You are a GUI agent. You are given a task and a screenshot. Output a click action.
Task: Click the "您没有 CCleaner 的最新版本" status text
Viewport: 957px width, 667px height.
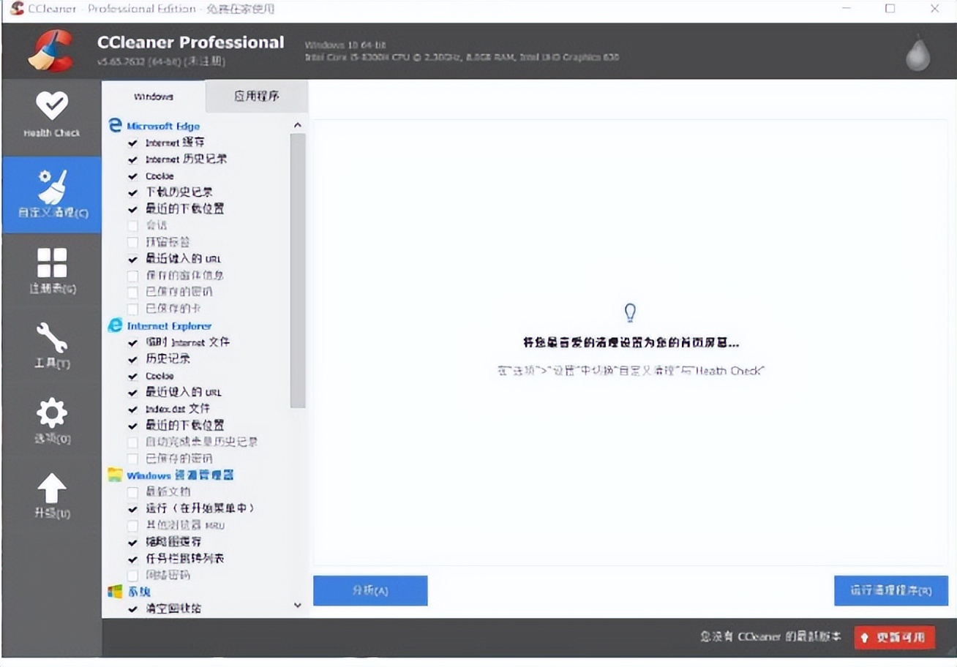770,637
